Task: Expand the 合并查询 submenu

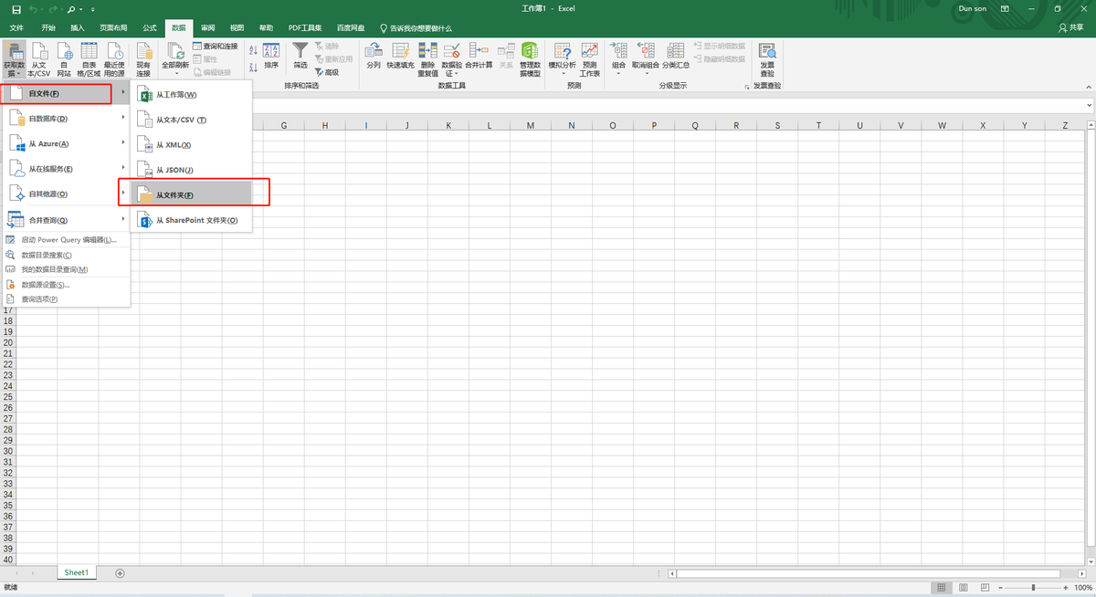Action: click(64, 220)
